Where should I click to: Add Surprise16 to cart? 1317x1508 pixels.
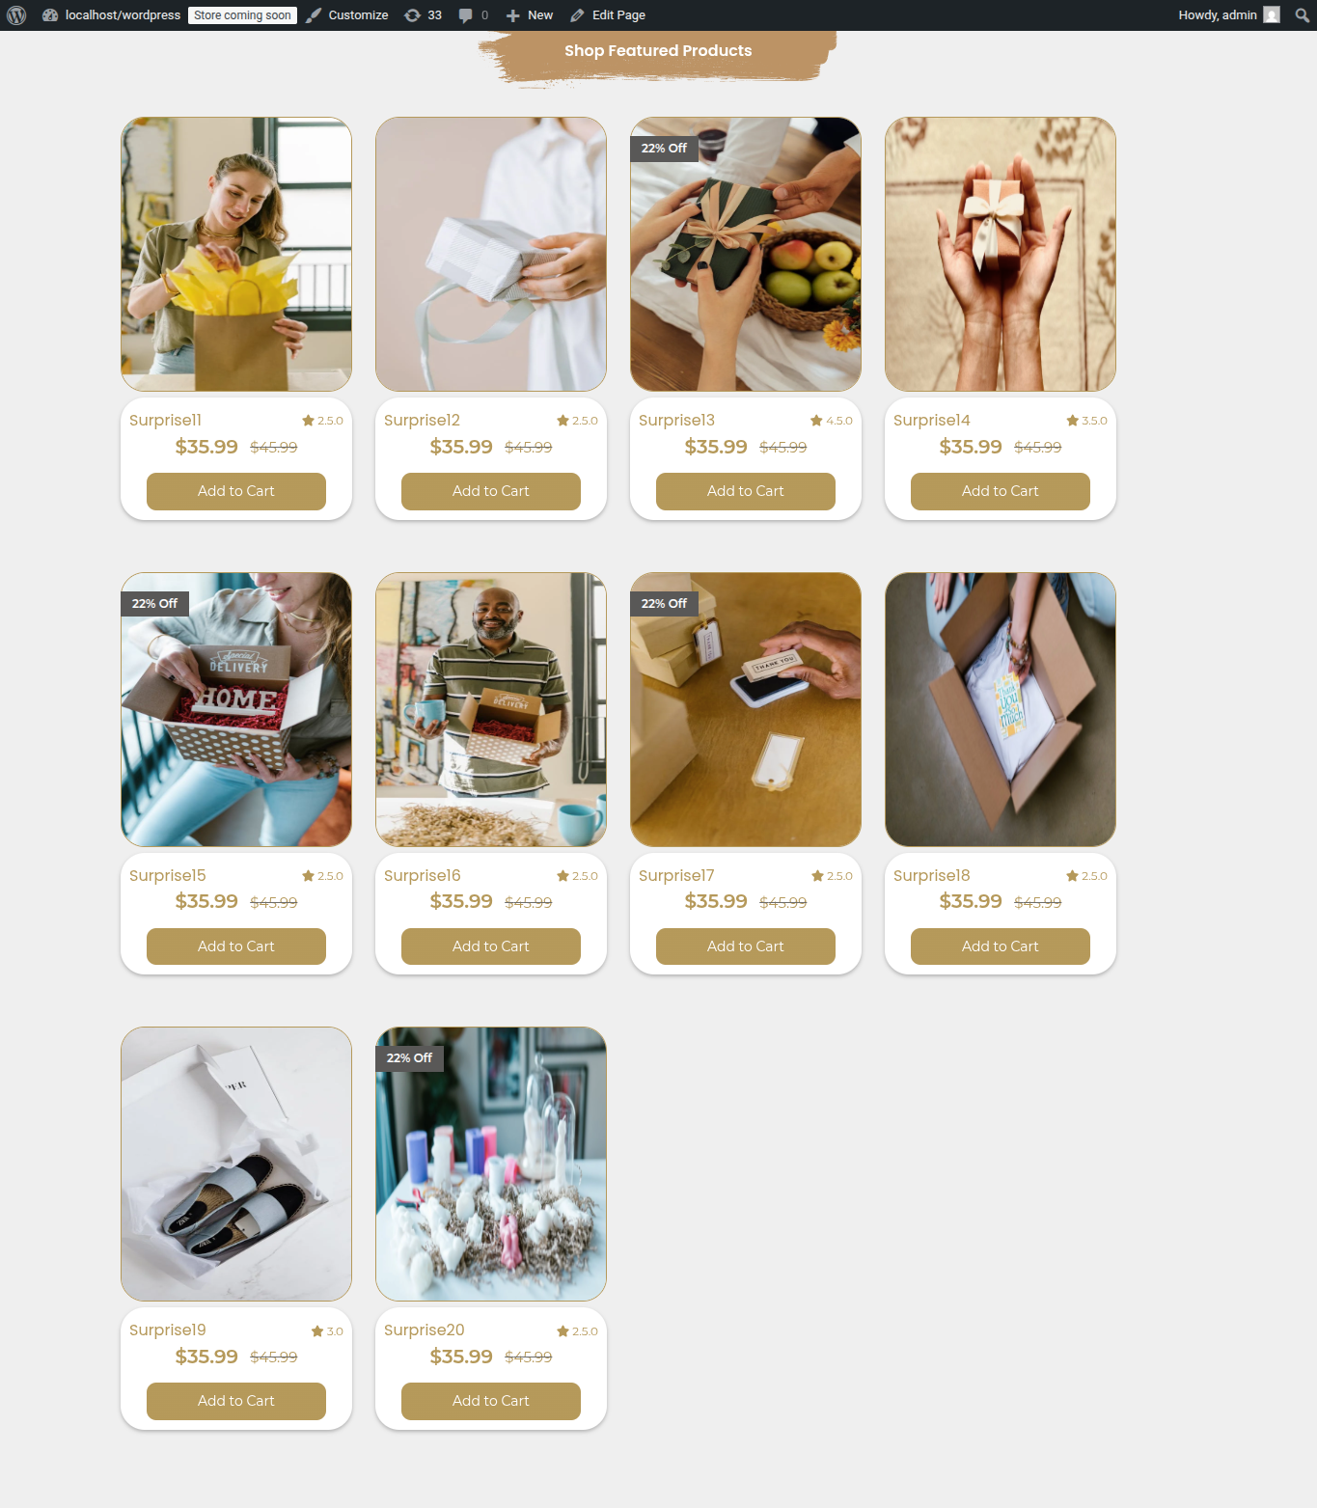(491, 946)
